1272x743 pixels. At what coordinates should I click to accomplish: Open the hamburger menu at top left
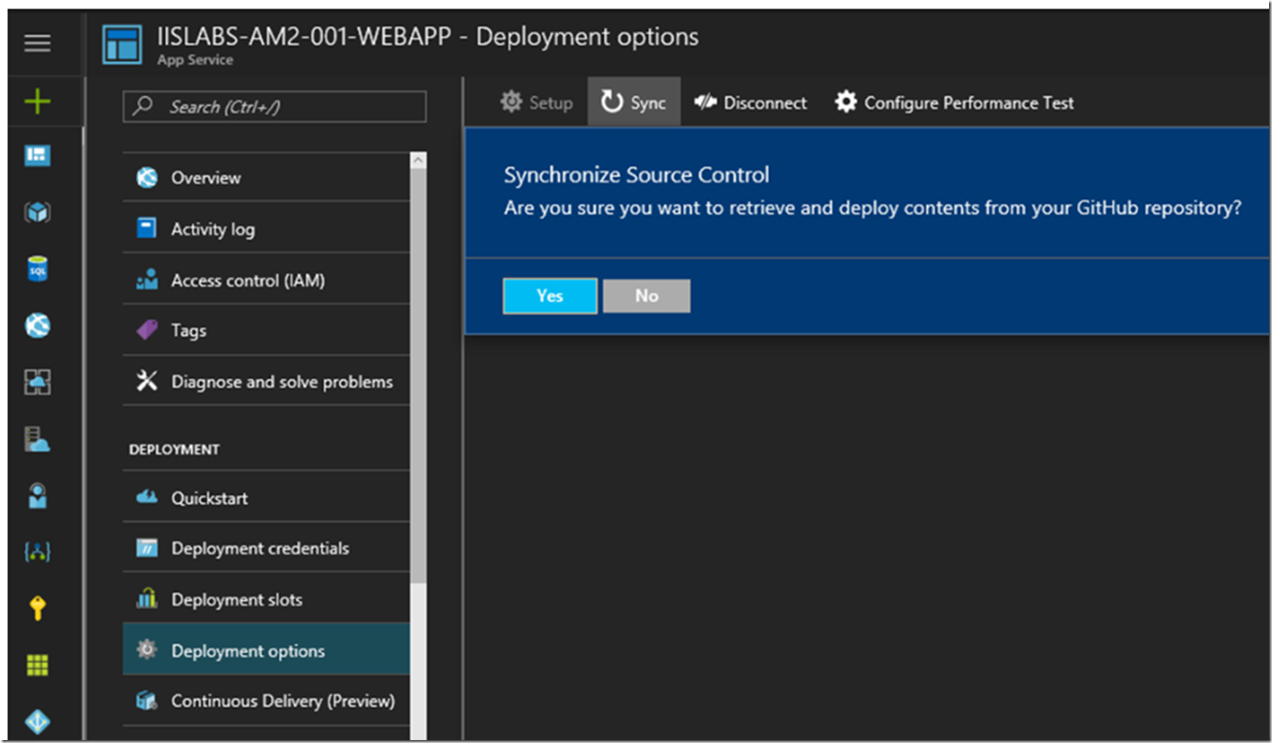(37, 43)
